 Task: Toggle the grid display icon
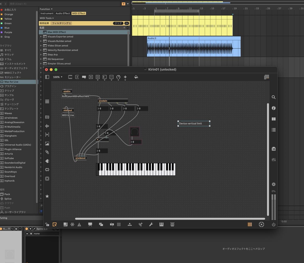pyautogui.click(x=119, y=225)
